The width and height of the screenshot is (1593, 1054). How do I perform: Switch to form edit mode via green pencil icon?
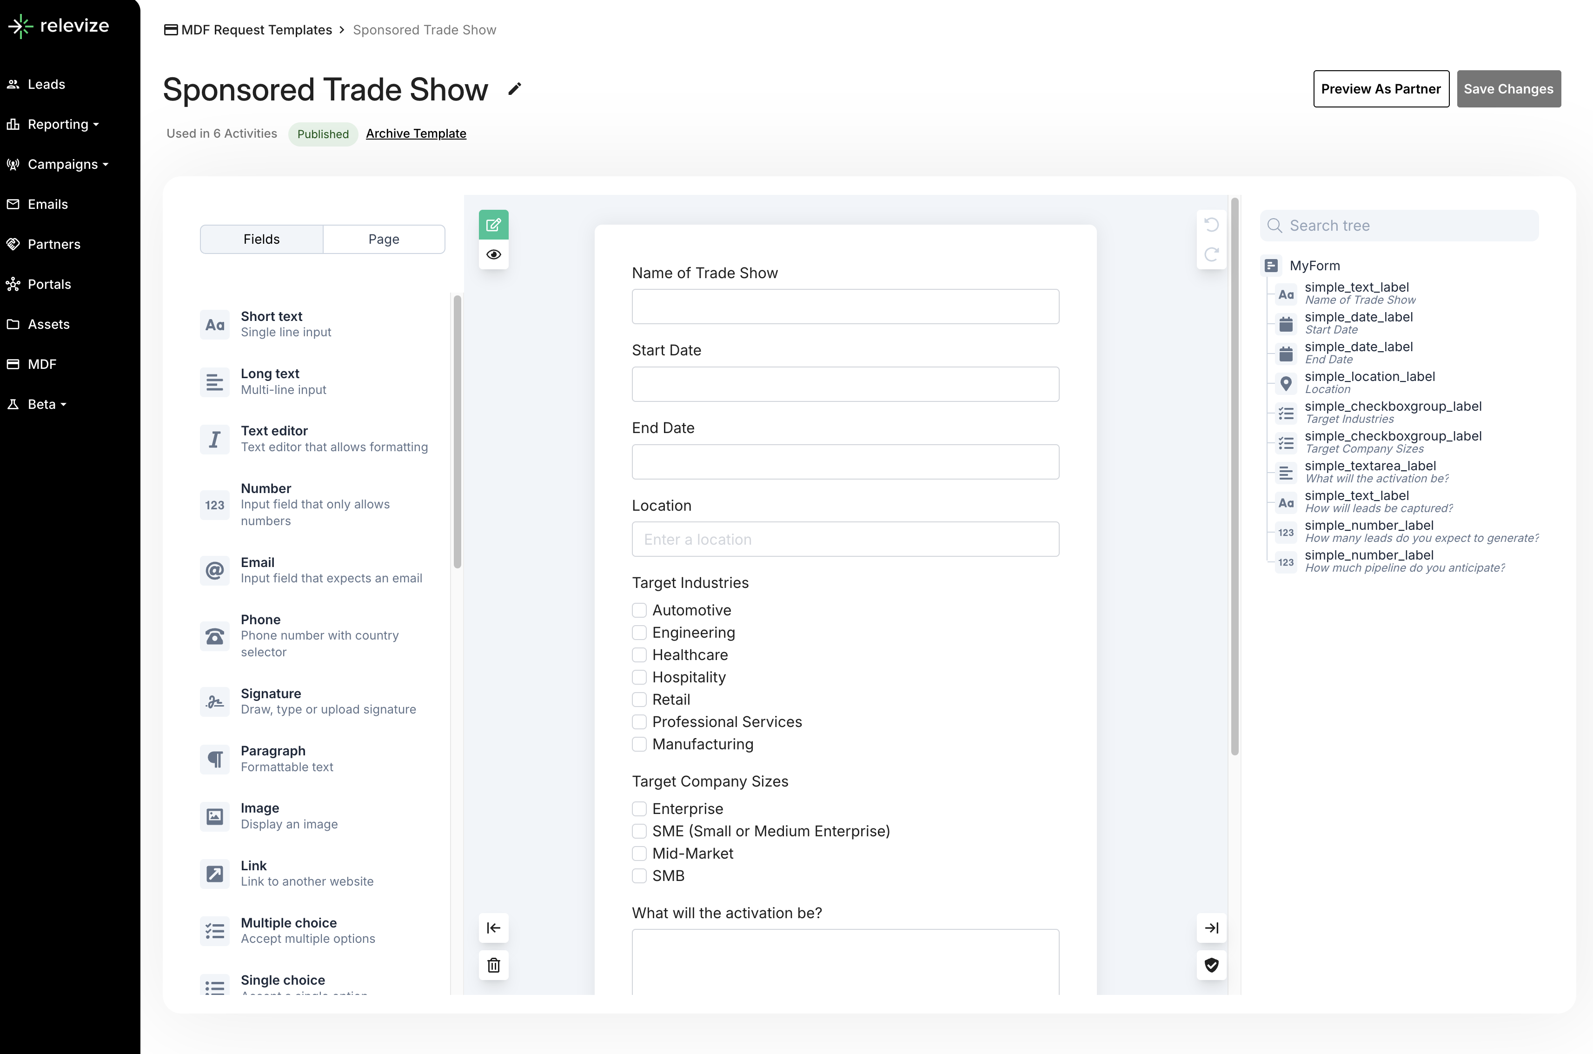coord(493,225)
